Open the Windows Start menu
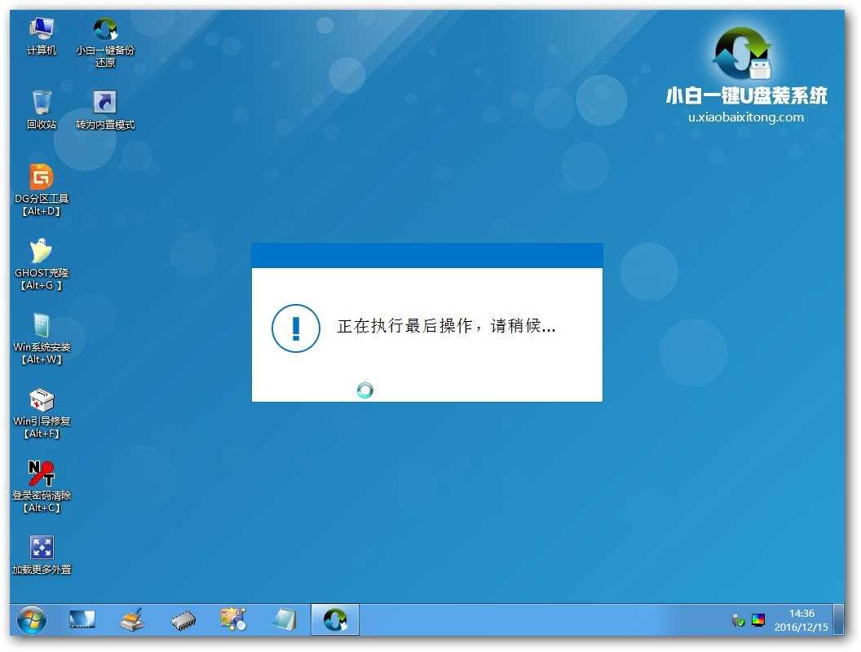 click(30, 619)
